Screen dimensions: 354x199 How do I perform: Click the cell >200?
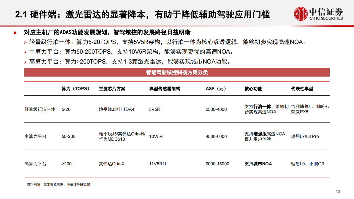[x=67, y=164]
